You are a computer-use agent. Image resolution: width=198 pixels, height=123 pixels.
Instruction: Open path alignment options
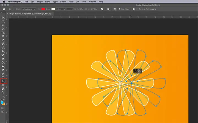(108, 9)
